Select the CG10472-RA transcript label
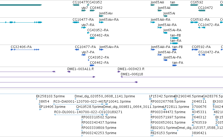223x137 pixels. (x=209, y=25)
